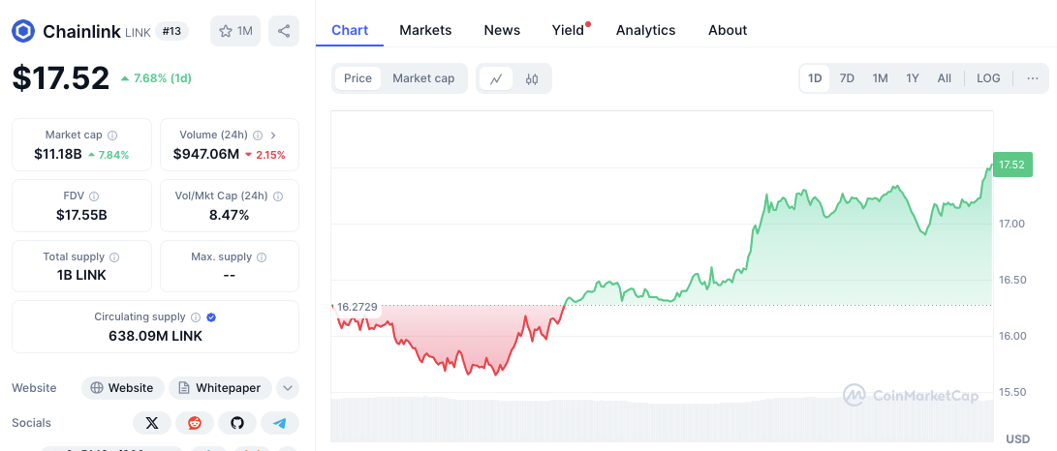Open the share icon button

tap(284, 31)
